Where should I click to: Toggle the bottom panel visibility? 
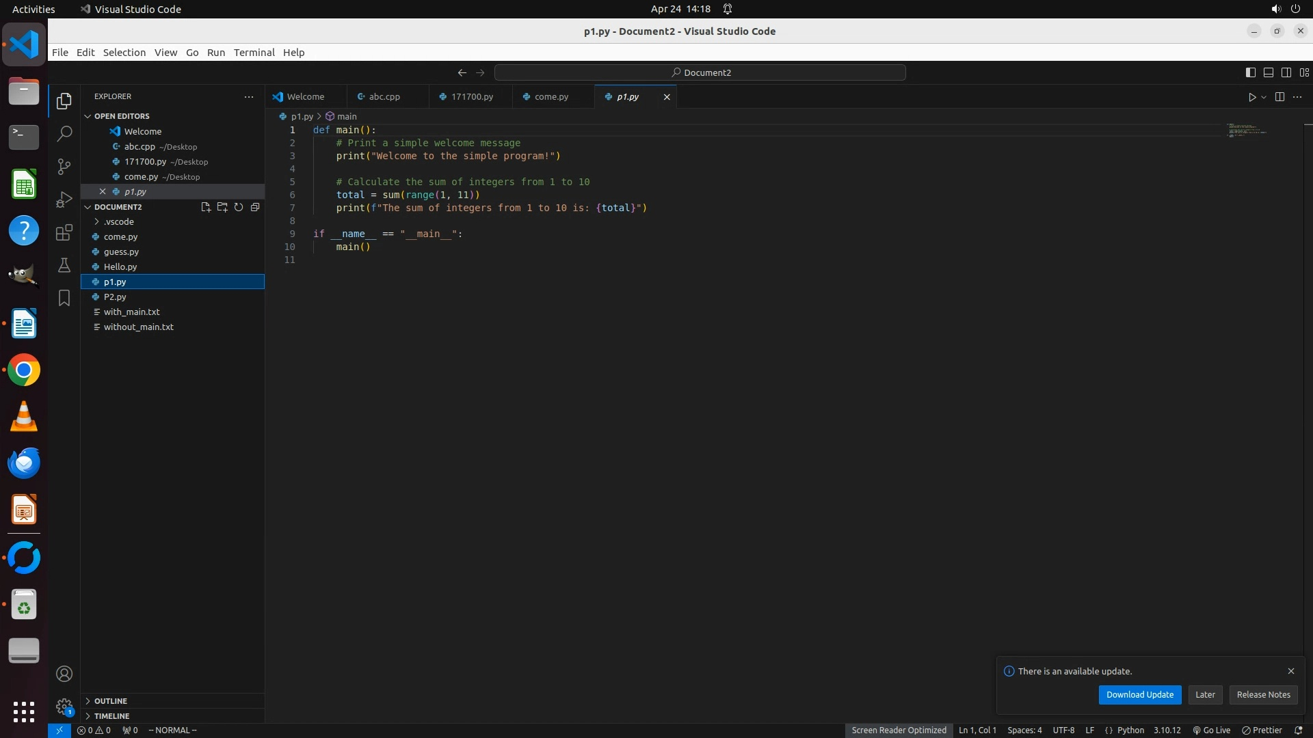coord(1268,72)
